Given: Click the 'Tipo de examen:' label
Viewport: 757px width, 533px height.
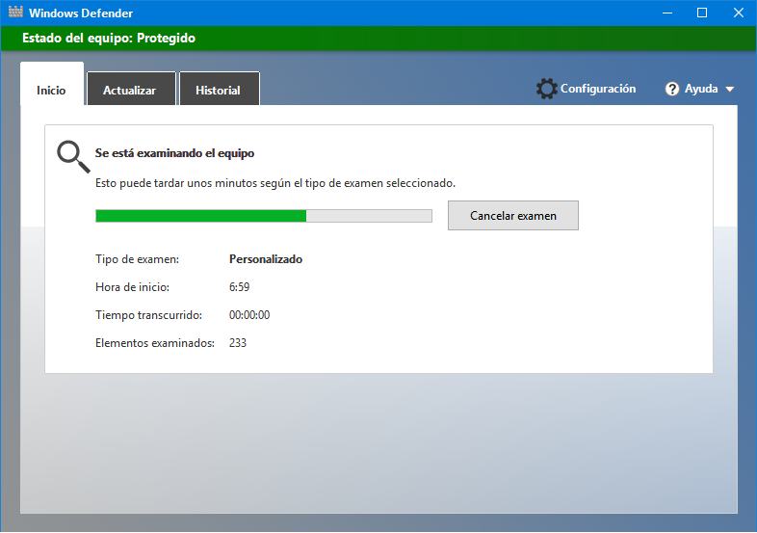Looking at the screenshot, I should tap(137, 259).
